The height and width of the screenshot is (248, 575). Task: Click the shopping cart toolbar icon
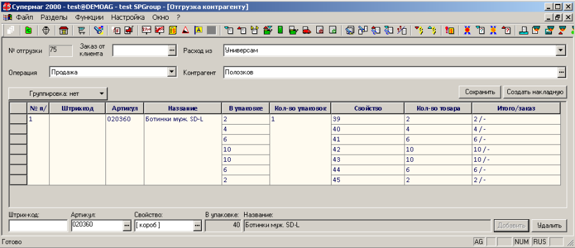point(81,31)
